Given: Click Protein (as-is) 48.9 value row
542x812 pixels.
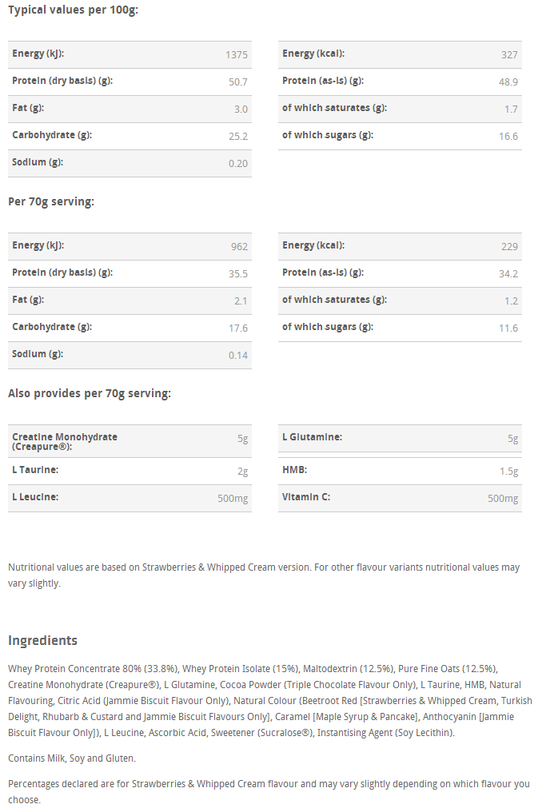Looking at the screenshot, I should coord(400,82).
